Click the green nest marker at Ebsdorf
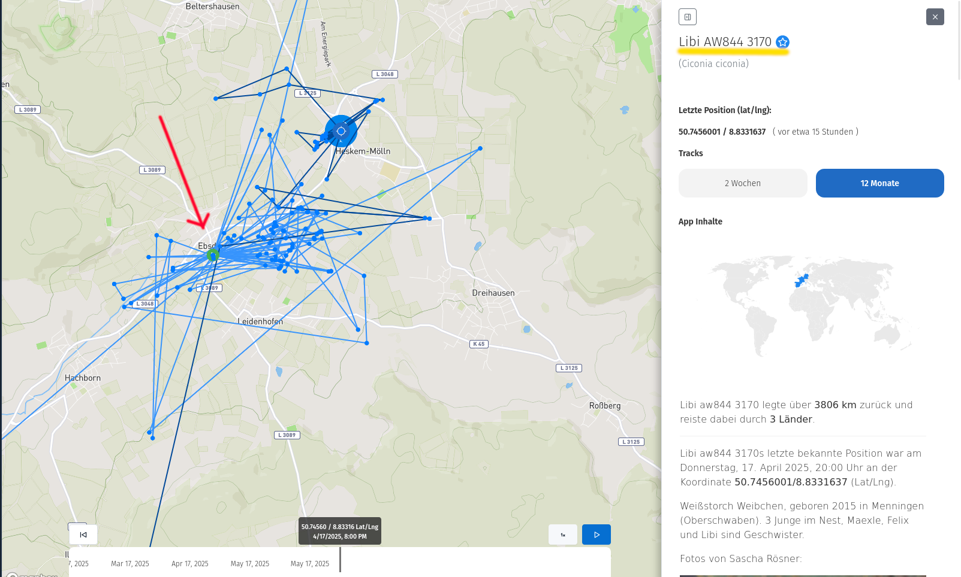Image resolution: width=961 pixels, height=577 pixels. (x=212, y=256)
